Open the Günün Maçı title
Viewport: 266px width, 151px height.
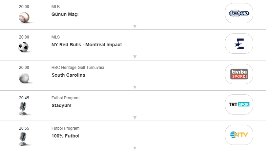pos(65,14)
